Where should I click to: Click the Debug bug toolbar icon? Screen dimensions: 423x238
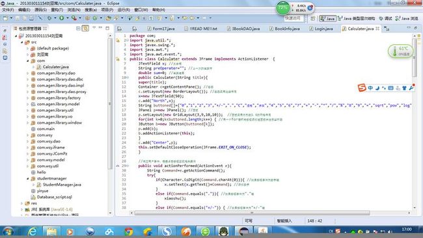(49, 18)
